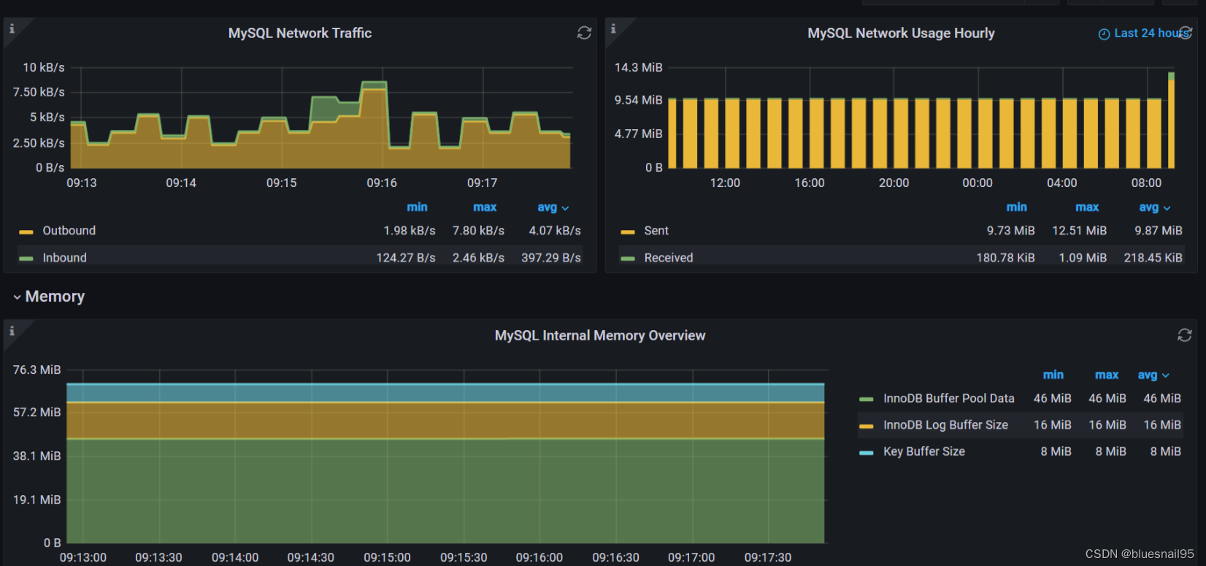Toggle the Sent series in legend
Viewport: 1206px width, 566px height.
point(656,231)
